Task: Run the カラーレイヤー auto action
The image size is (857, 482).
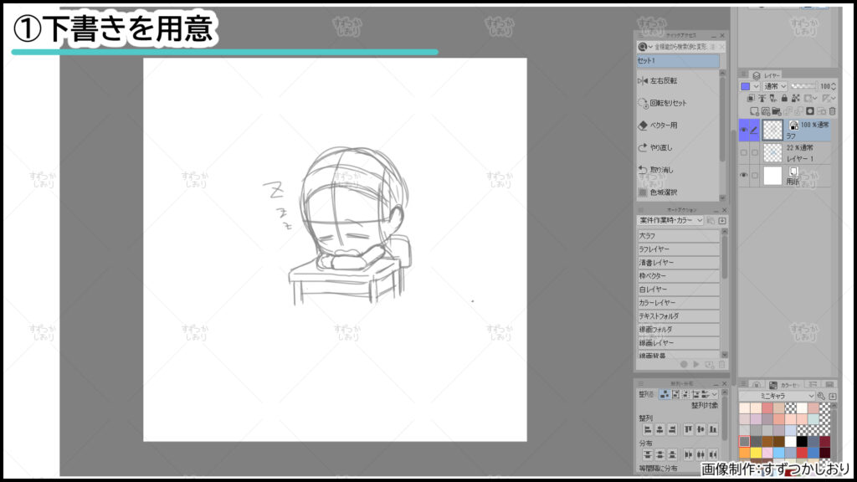Action: click(678, 303)
